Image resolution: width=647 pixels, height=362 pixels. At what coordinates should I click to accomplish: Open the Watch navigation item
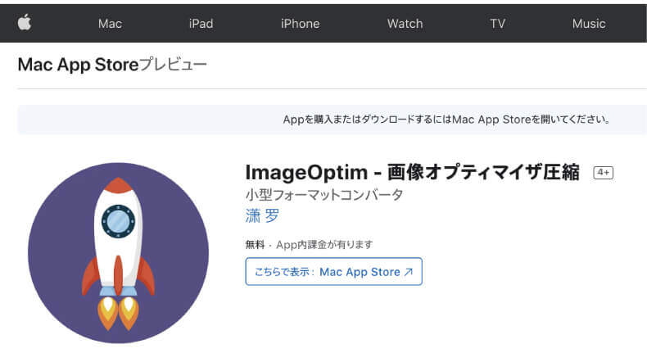point(405,24)
